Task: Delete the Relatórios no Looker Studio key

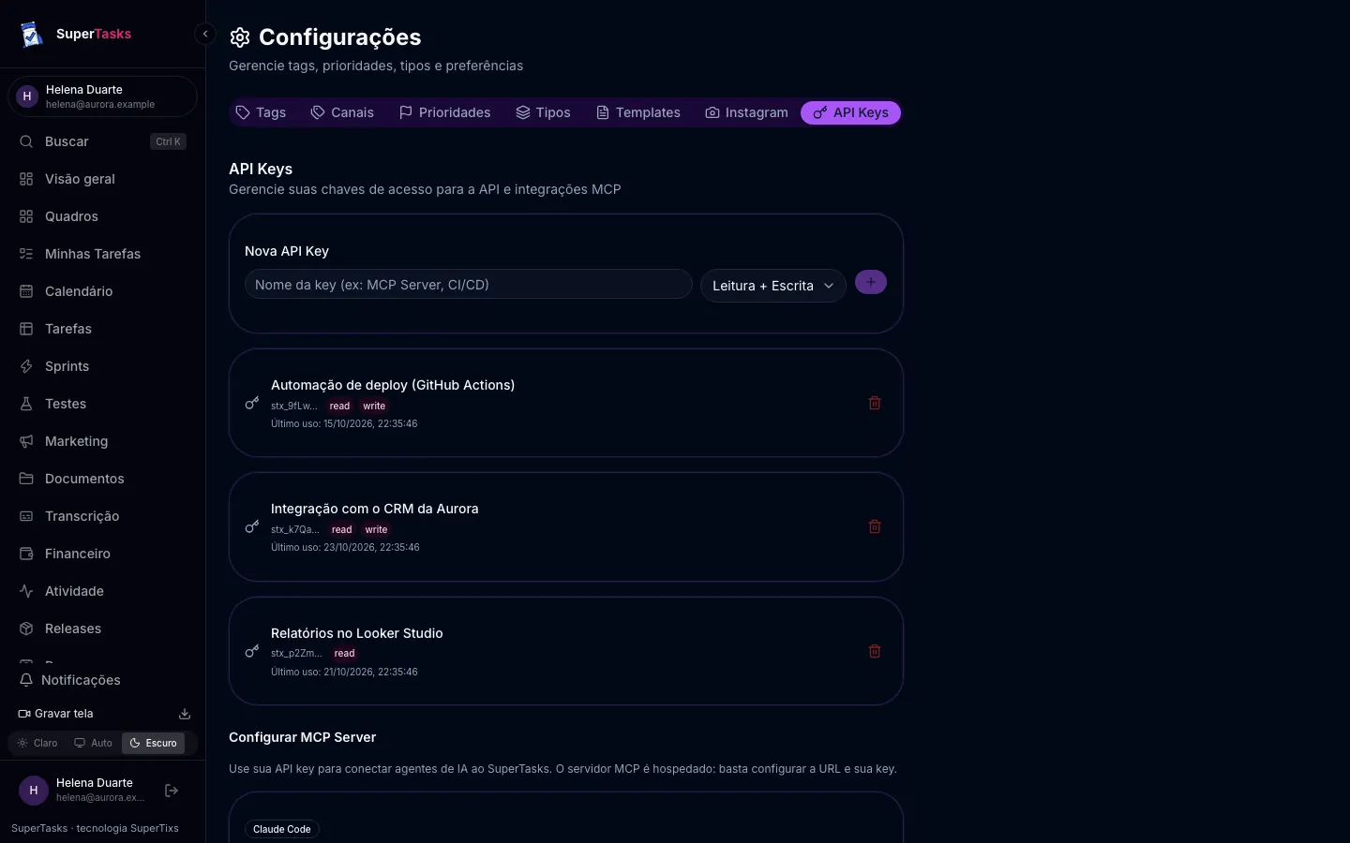Action: coord(875,651)
